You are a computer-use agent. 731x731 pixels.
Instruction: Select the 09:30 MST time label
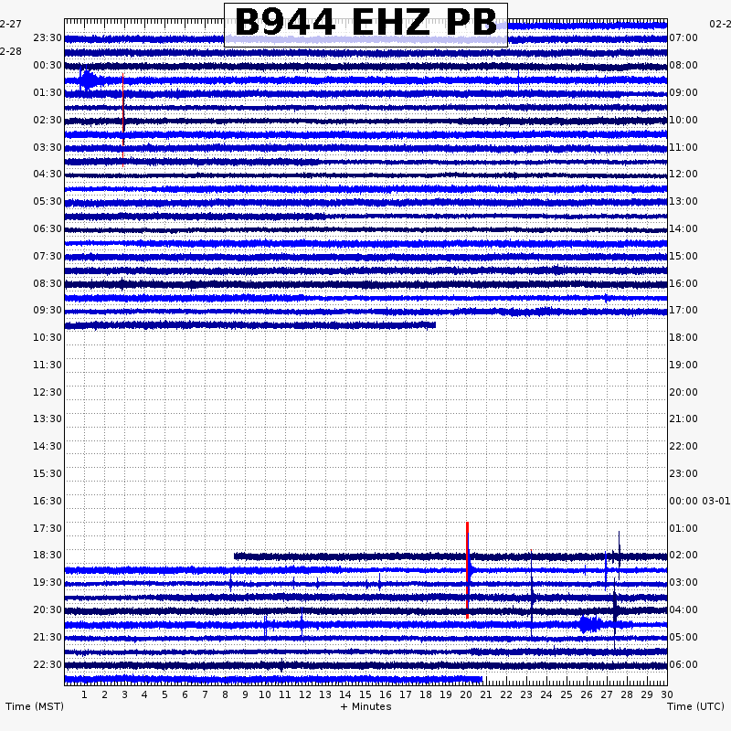[x=48, y=311]
